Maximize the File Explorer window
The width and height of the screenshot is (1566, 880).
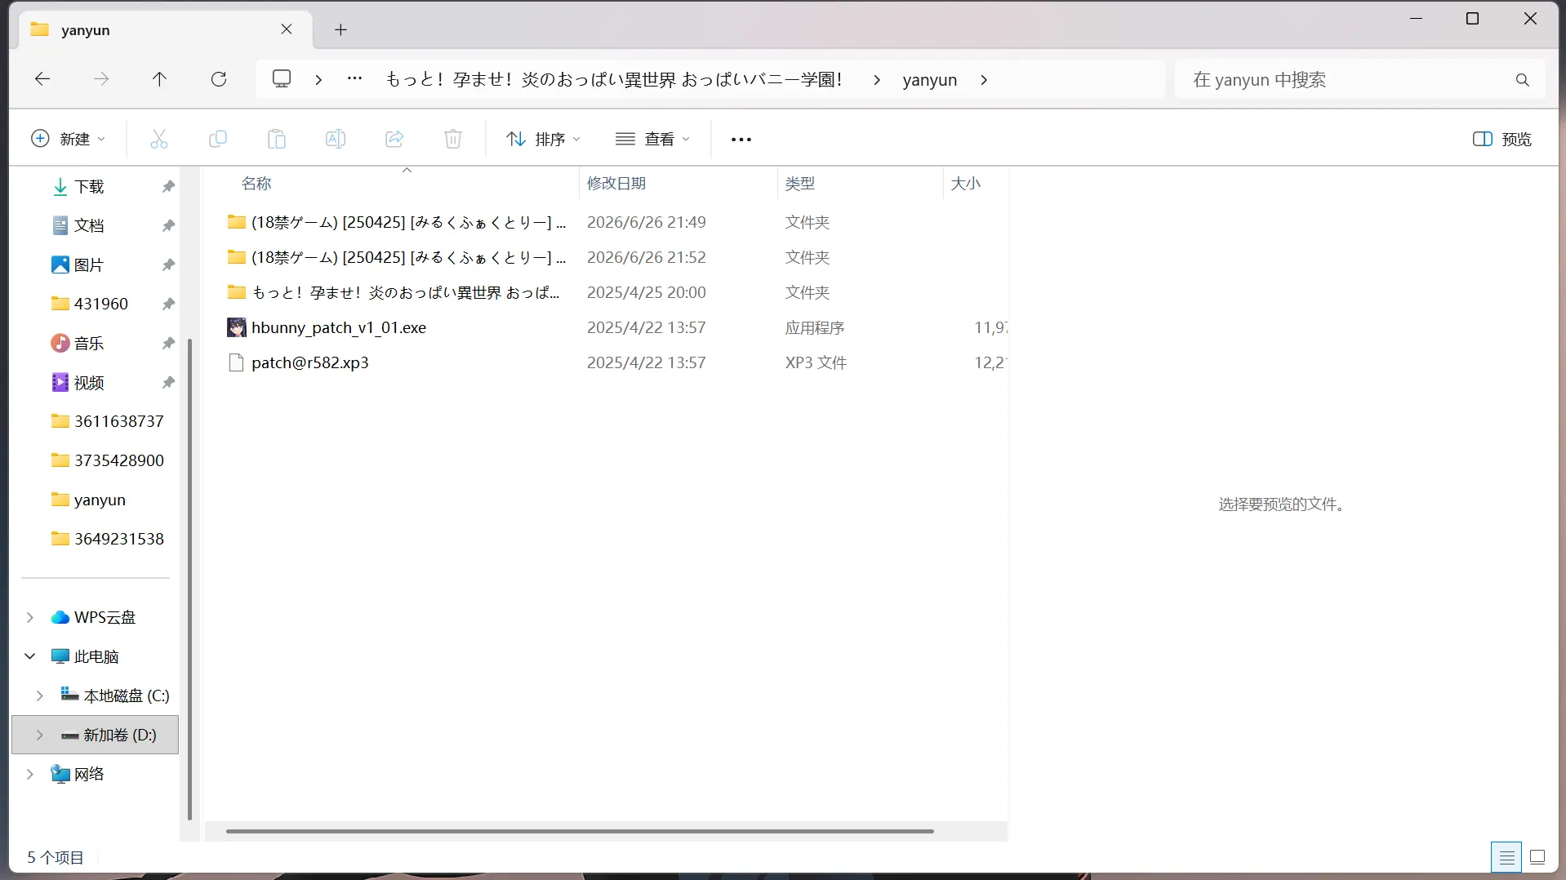pyautogui.click(x=1472, y=19)
